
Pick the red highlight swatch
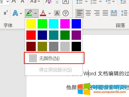pos(31,35)
